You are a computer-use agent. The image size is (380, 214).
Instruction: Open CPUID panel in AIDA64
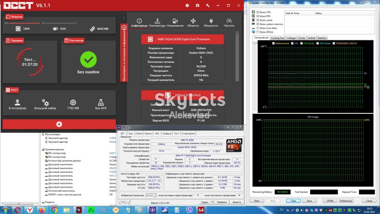coord(330,201)
